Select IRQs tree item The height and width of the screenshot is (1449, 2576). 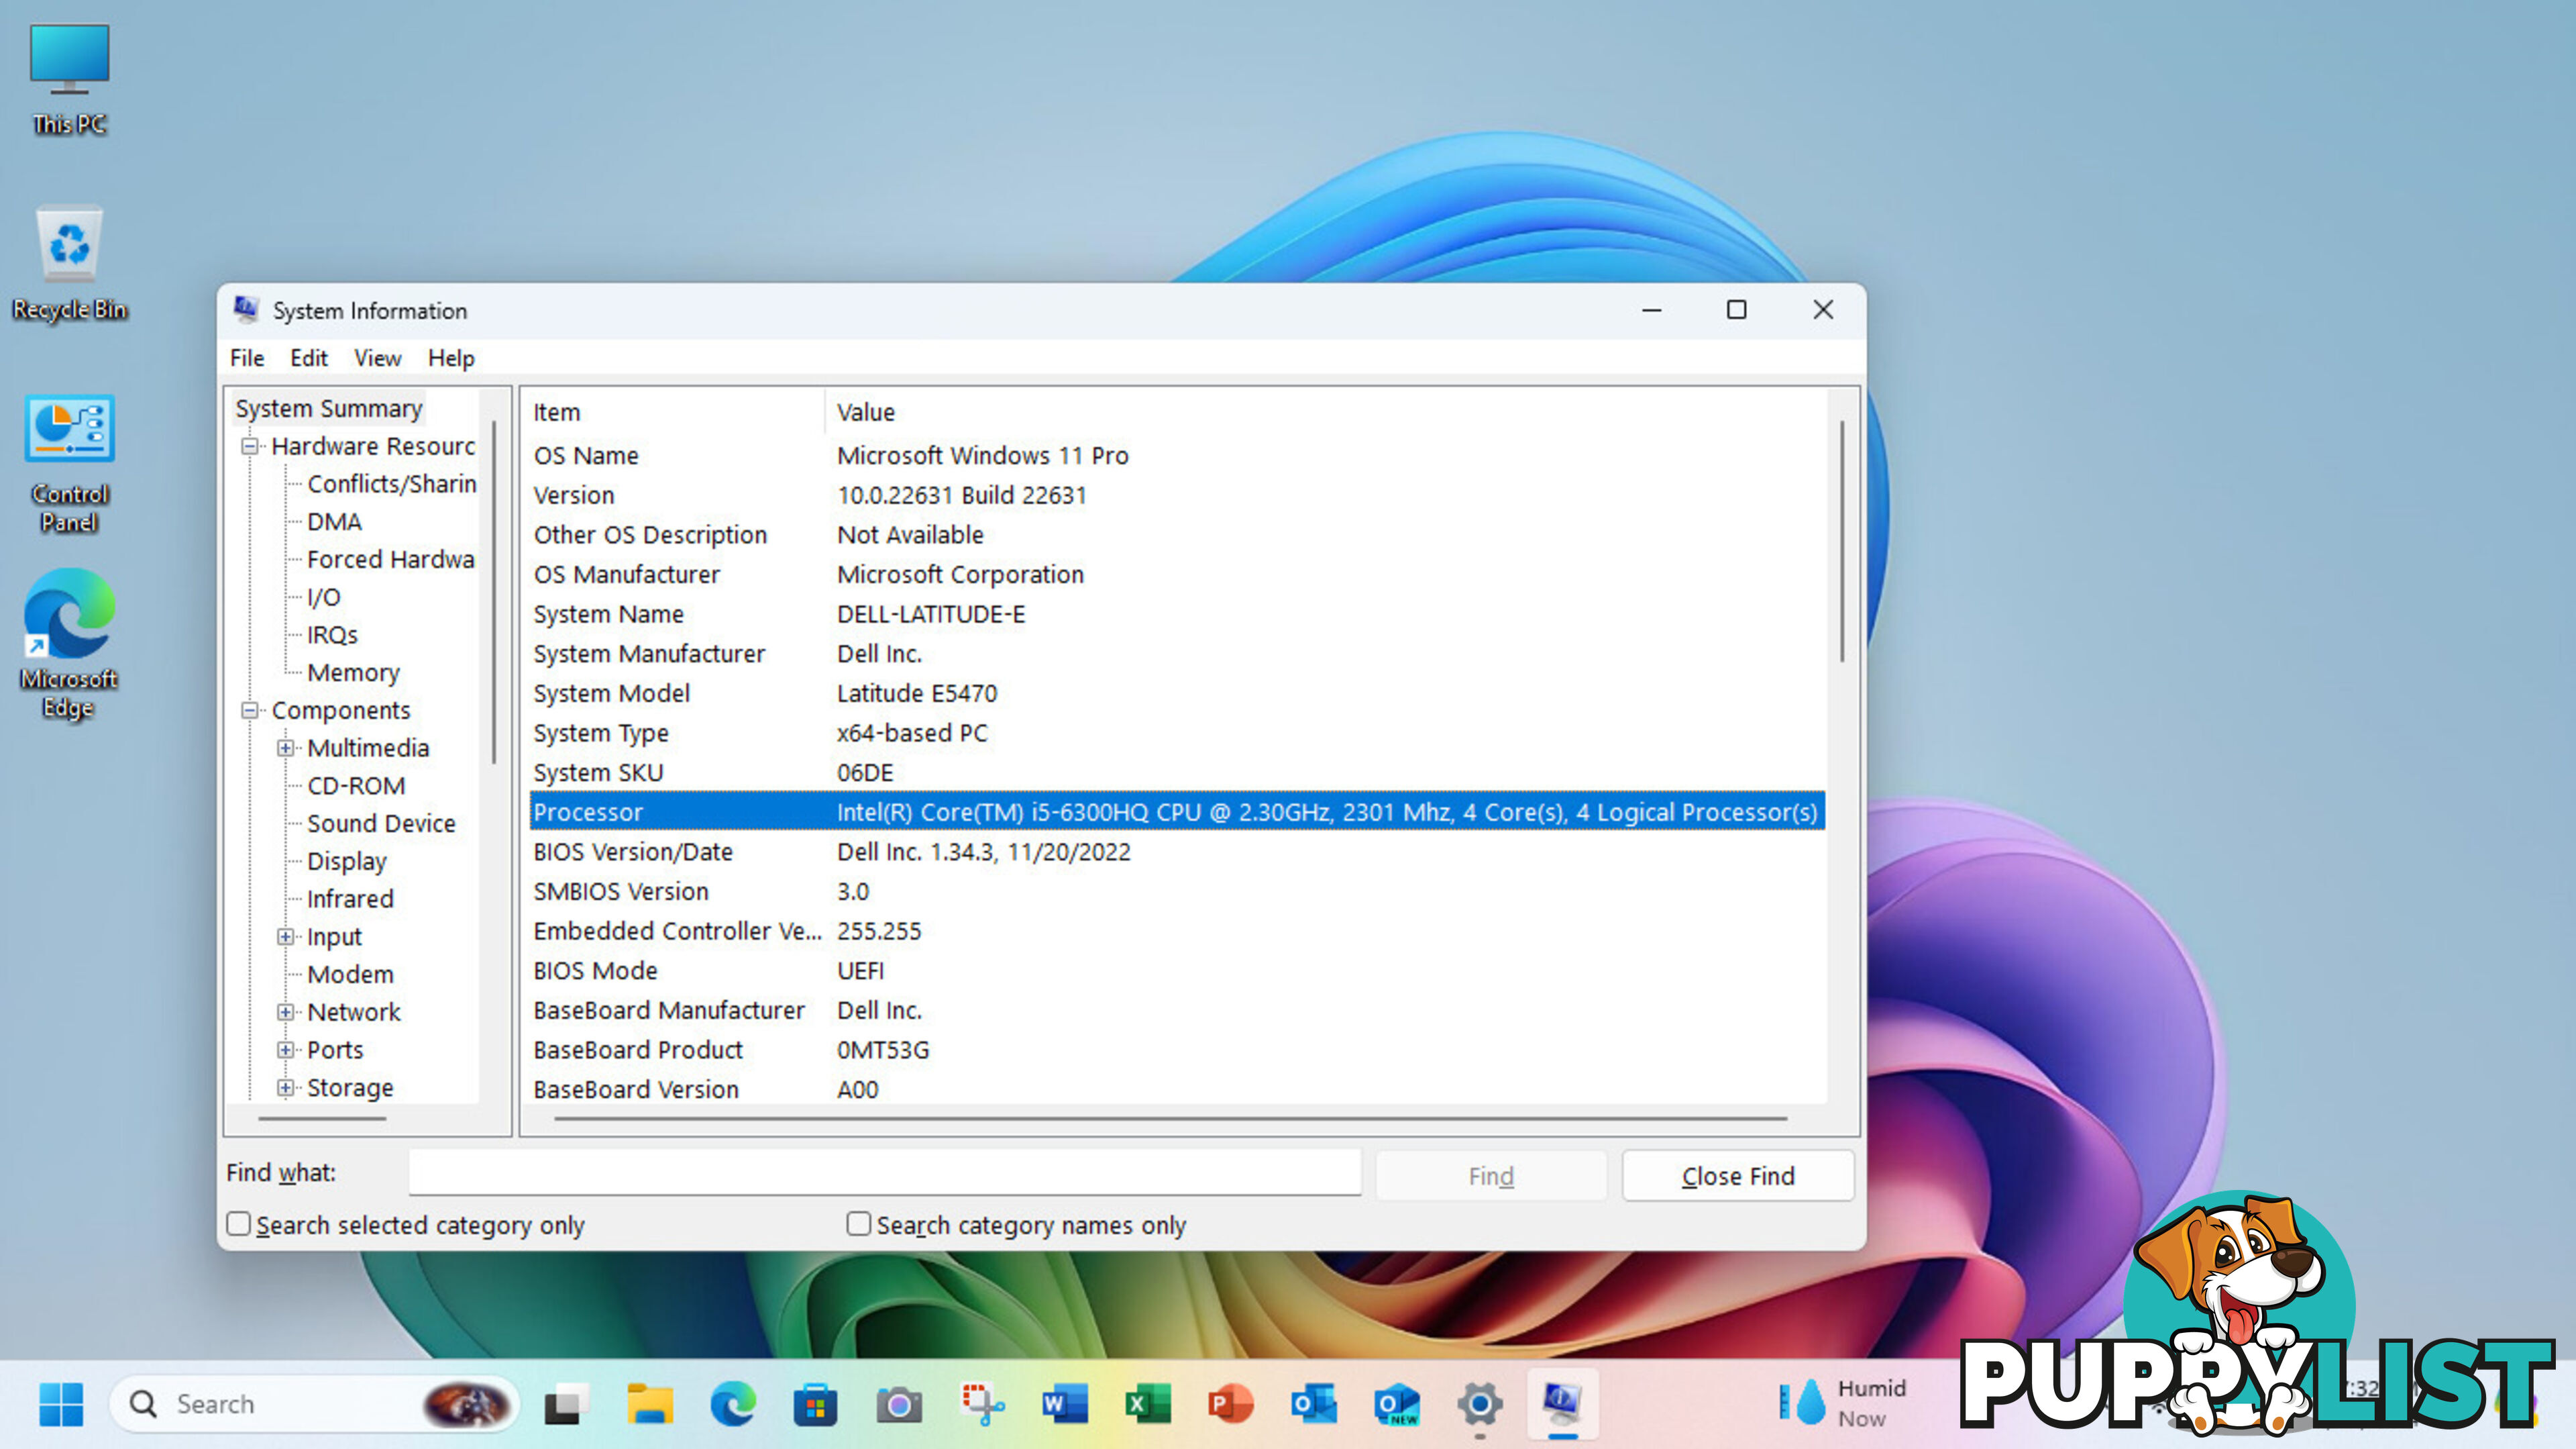pos(332,634)
